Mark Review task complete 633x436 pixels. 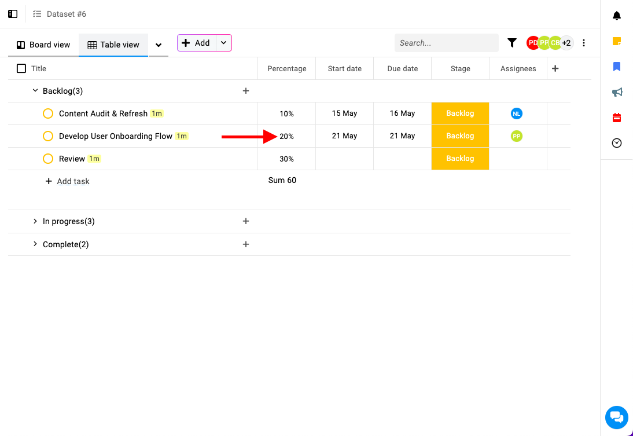tap(48, 159)
